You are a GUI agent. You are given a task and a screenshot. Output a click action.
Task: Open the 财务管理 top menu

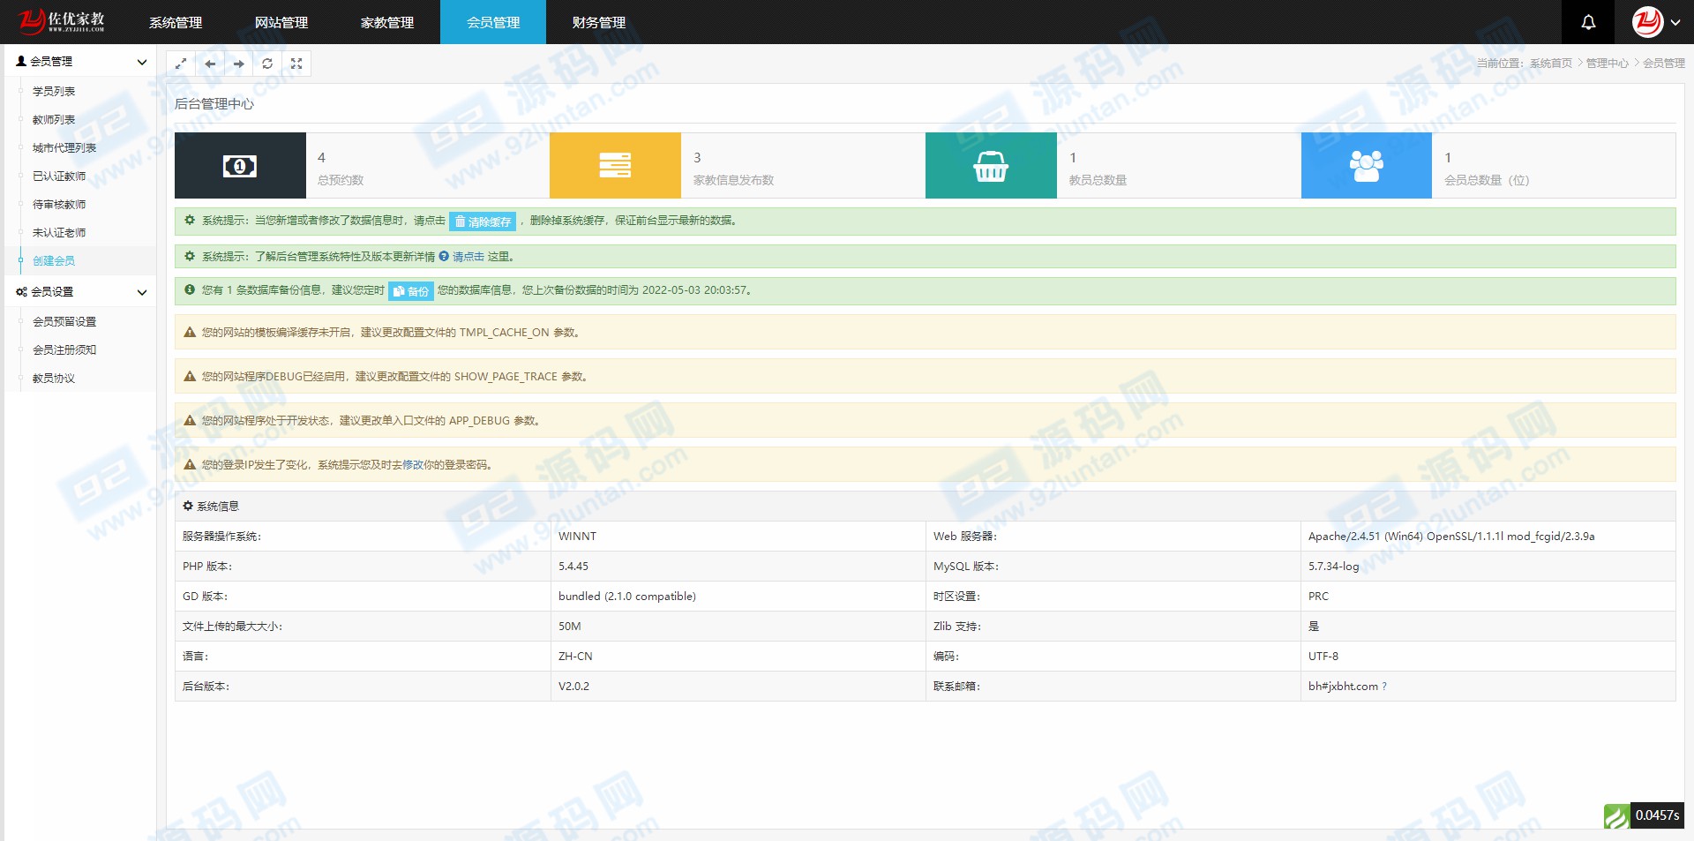point(599,22)
